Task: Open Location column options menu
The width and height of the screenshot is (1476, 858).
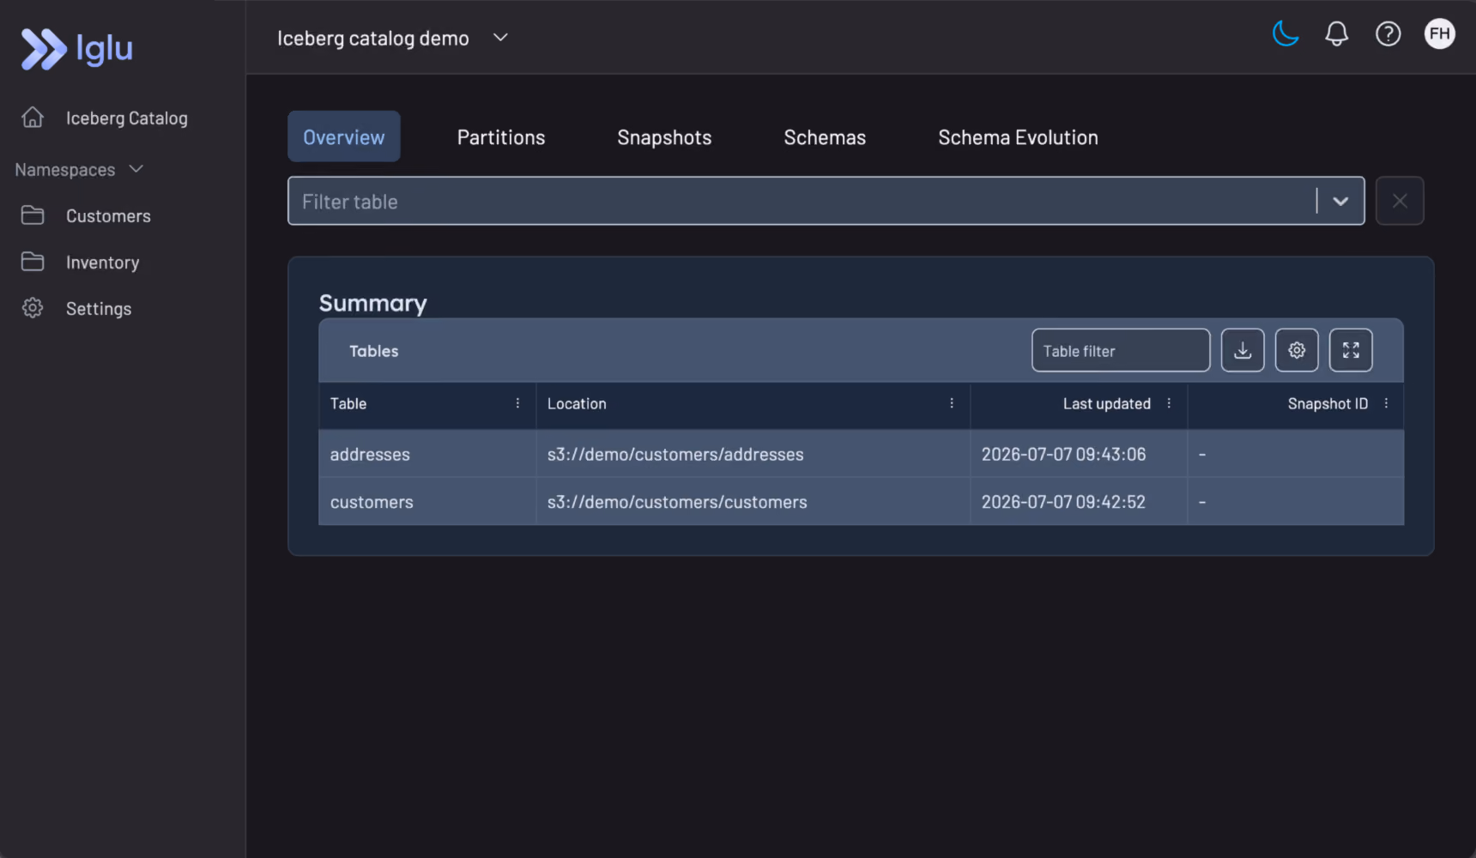Action: click(x=952, y=403)
